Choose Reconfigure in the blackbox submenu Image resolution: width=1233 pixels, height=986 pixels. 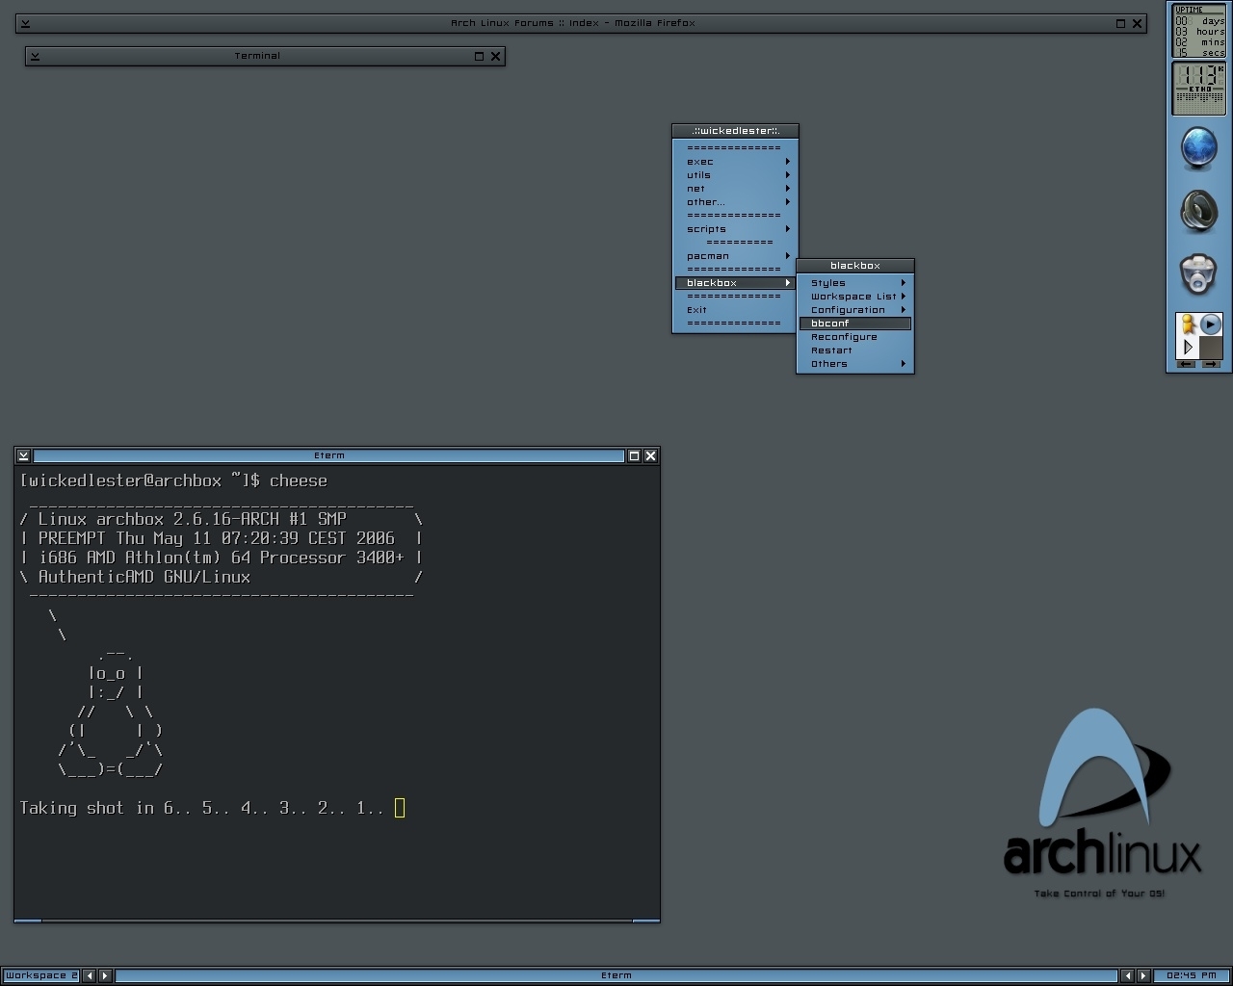point(855,337)
